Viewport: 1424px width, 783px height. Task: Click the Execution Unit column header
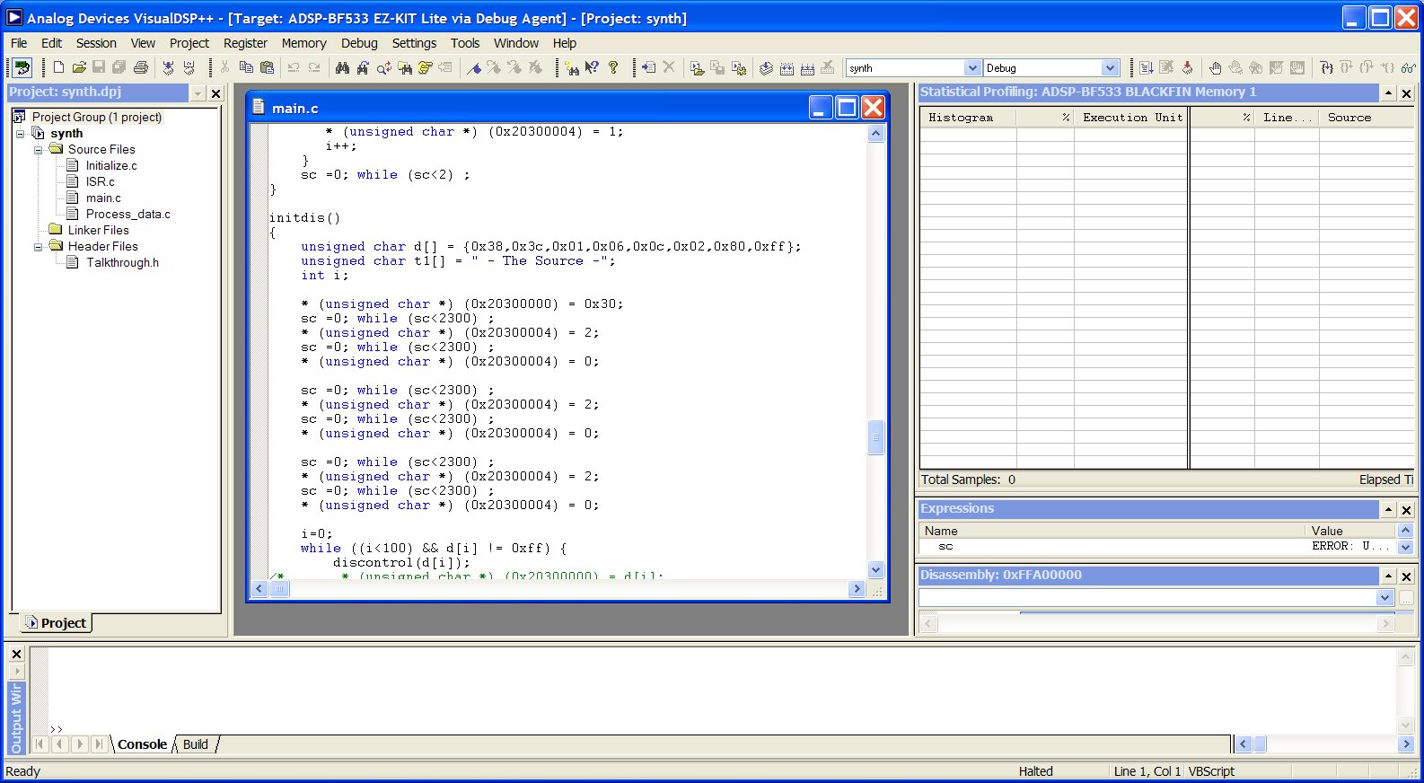(1131, 118)
